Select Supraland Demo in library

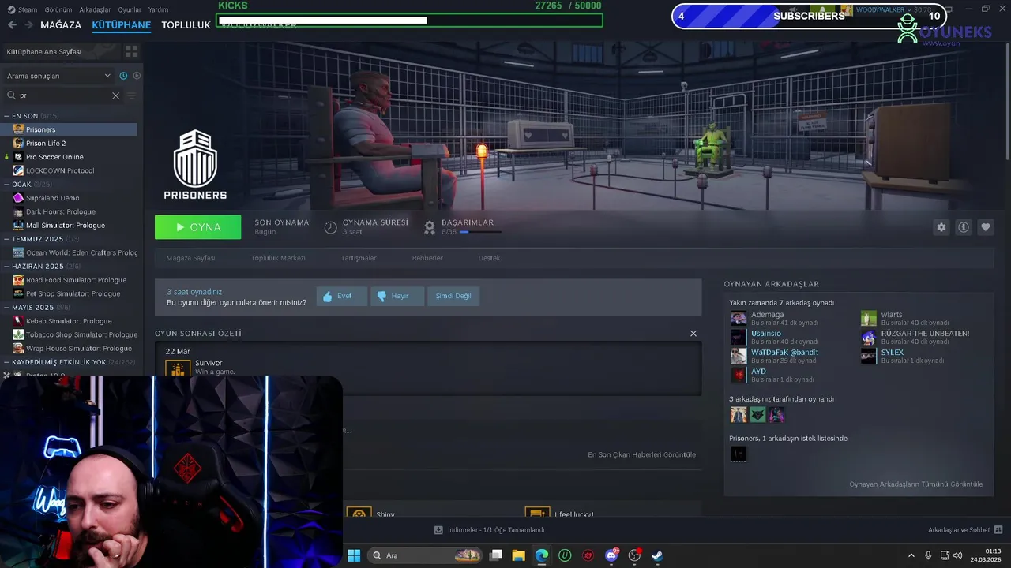70,198
